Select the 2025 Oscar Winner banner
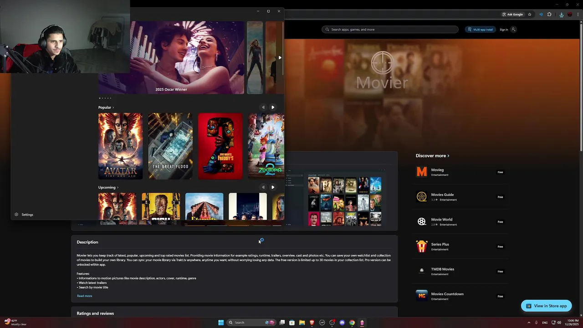This screenshot has height=328, width=583. pyautogui.click(x=171, y=58)
